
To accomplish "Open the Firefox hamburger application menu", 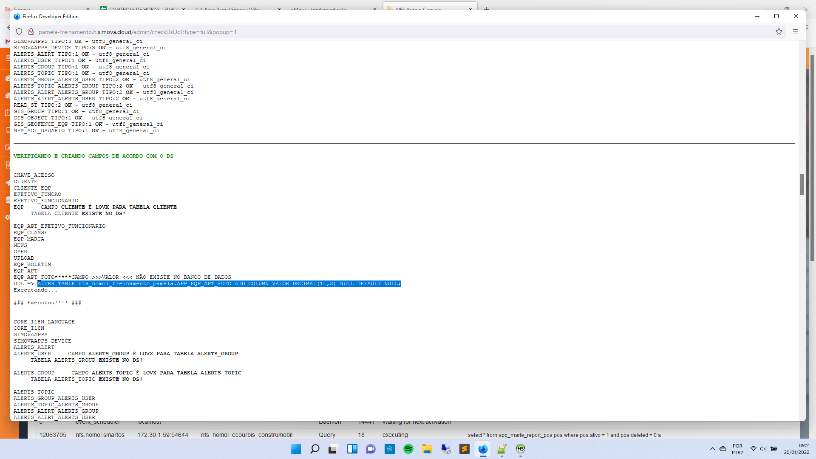I will click(796, 32).
